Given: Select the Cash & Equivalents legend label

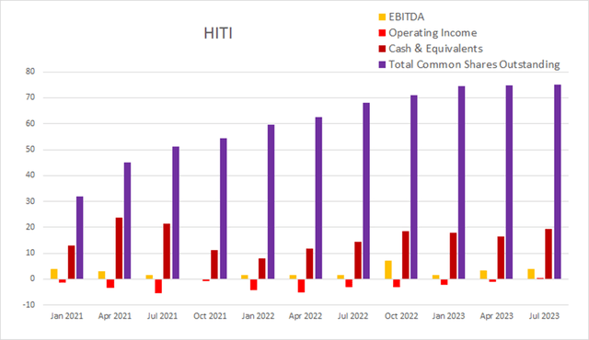Looking at the screenshot, I should pos(435,49).
